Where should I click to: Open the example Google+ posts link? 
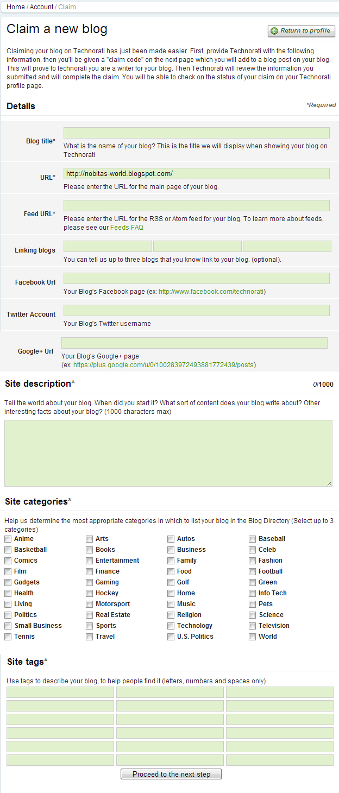(164, 365)
